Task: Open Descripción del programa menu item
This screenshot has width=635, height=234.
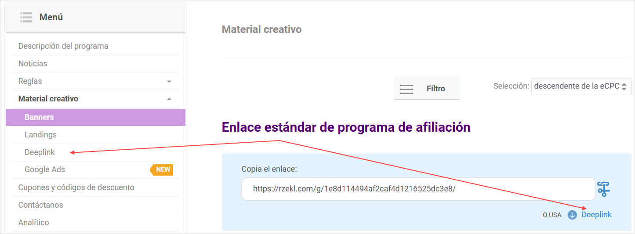Action: (63, 46)
